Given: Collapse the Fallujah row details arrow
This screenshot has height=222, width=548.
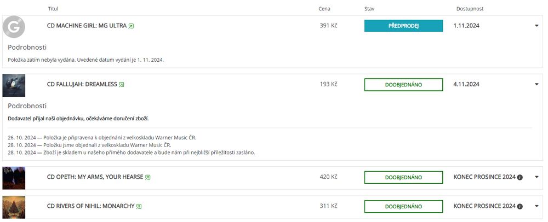Looking at the screenshot, I should tap(536, 84).
